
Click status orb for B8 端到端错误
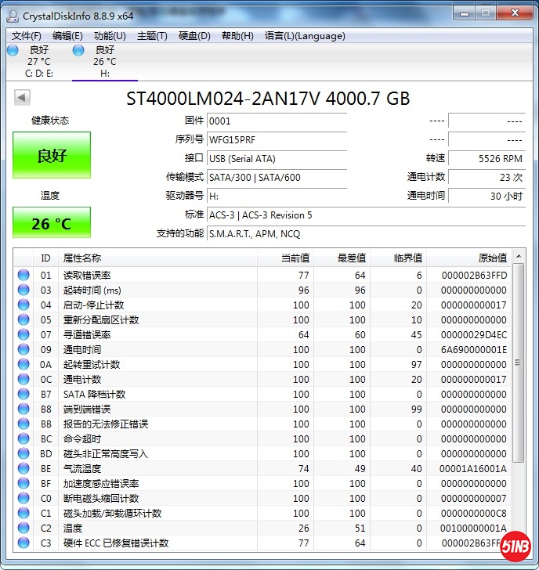[x=24, y=409]
